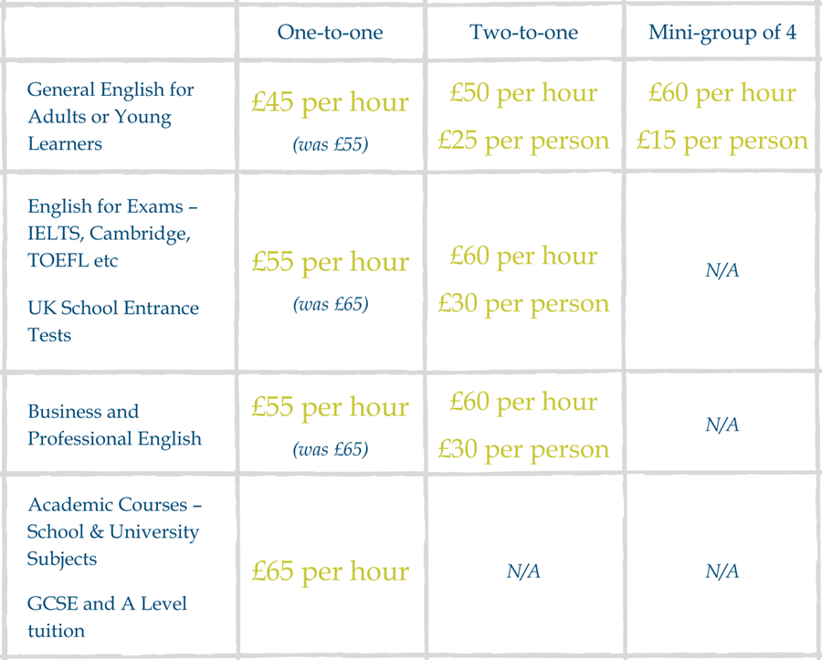Click £60 per hour Mini-group price
The width and height of the screenshot is (822, 660).
(722, 93)
